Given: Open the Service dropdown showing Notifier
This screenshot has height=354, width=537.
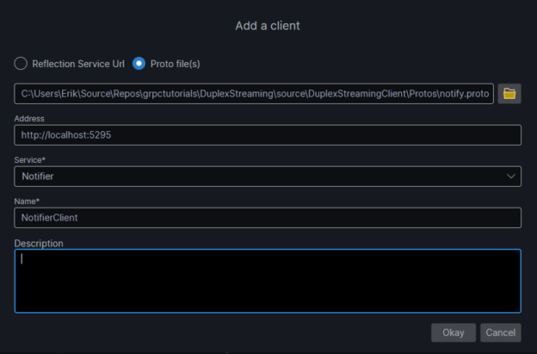Looking at the screenshot, I should click(x=258, y=177).
